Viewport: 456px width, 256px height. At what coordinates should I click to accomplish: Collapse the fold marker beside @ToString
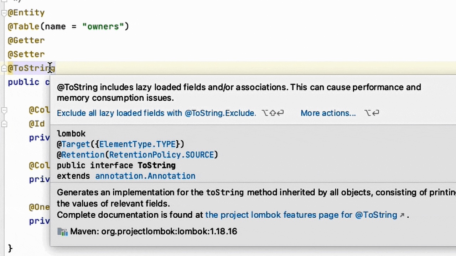[x=4, y=68]
